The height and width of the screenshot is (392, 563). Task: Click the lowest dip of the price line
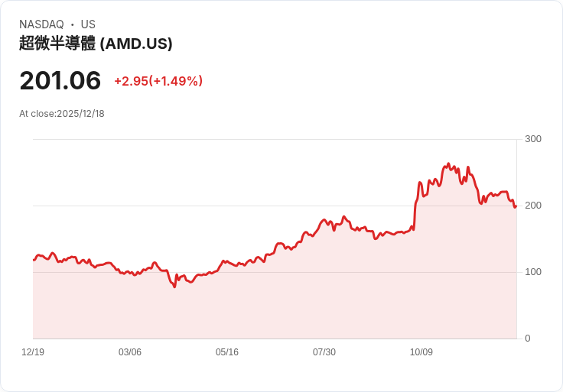point(174,287)
